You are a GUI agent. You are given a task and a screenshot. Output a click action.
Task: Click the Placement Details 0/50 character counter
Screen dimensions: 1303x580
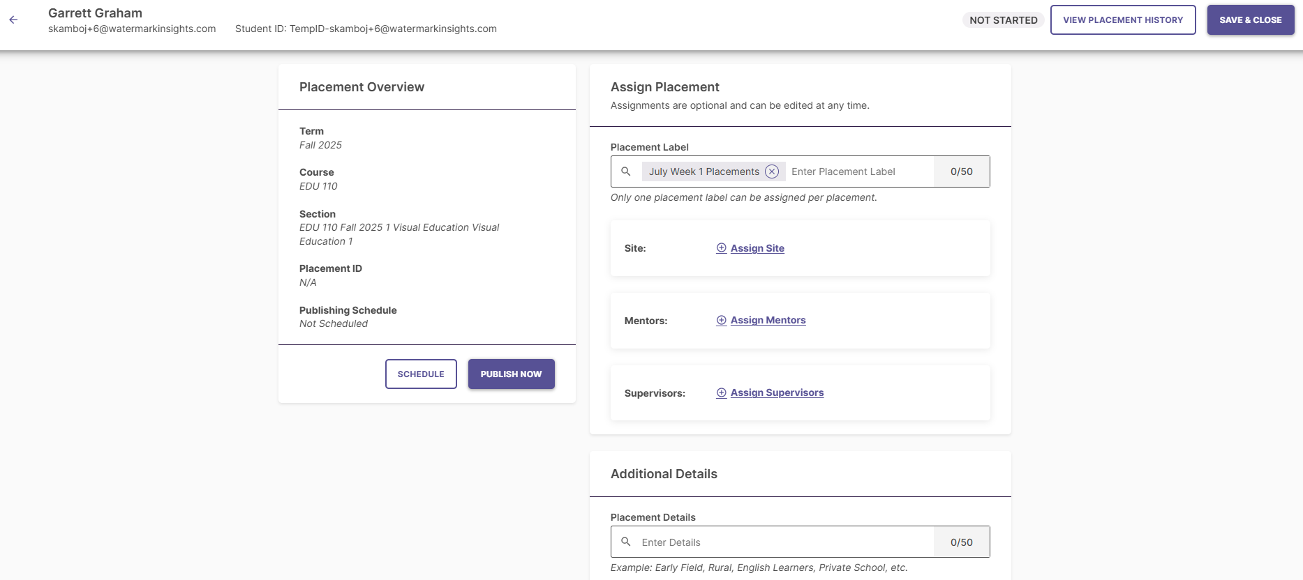pyautogui.click(x=962, y=542)
